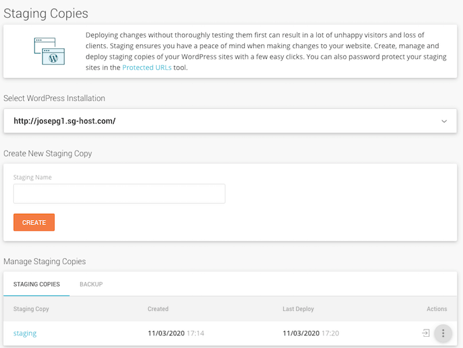Expand the WordPress installation chevron arrow

(x=444, y=122)
